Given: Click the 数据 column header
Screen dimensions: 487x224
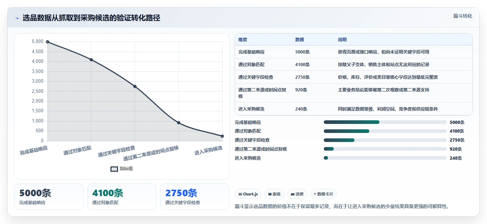Looking at the screenshot, I should point(299,40).
